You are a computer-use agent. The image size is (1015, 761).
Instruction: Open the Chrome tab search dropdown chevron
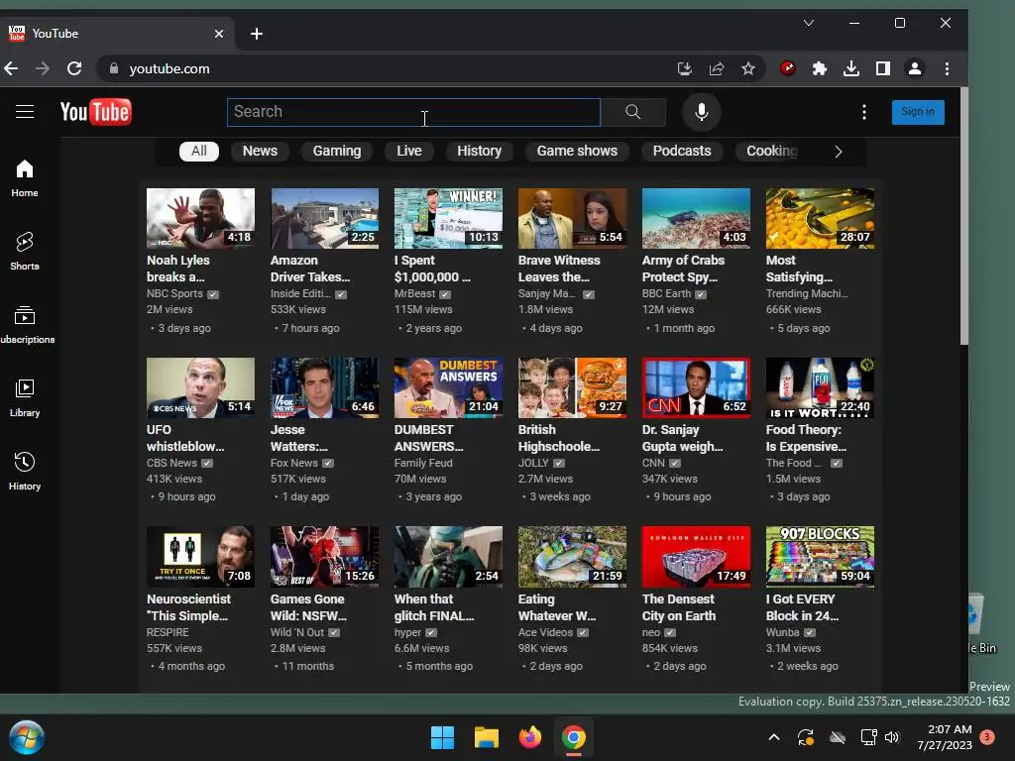click(809, 24)
